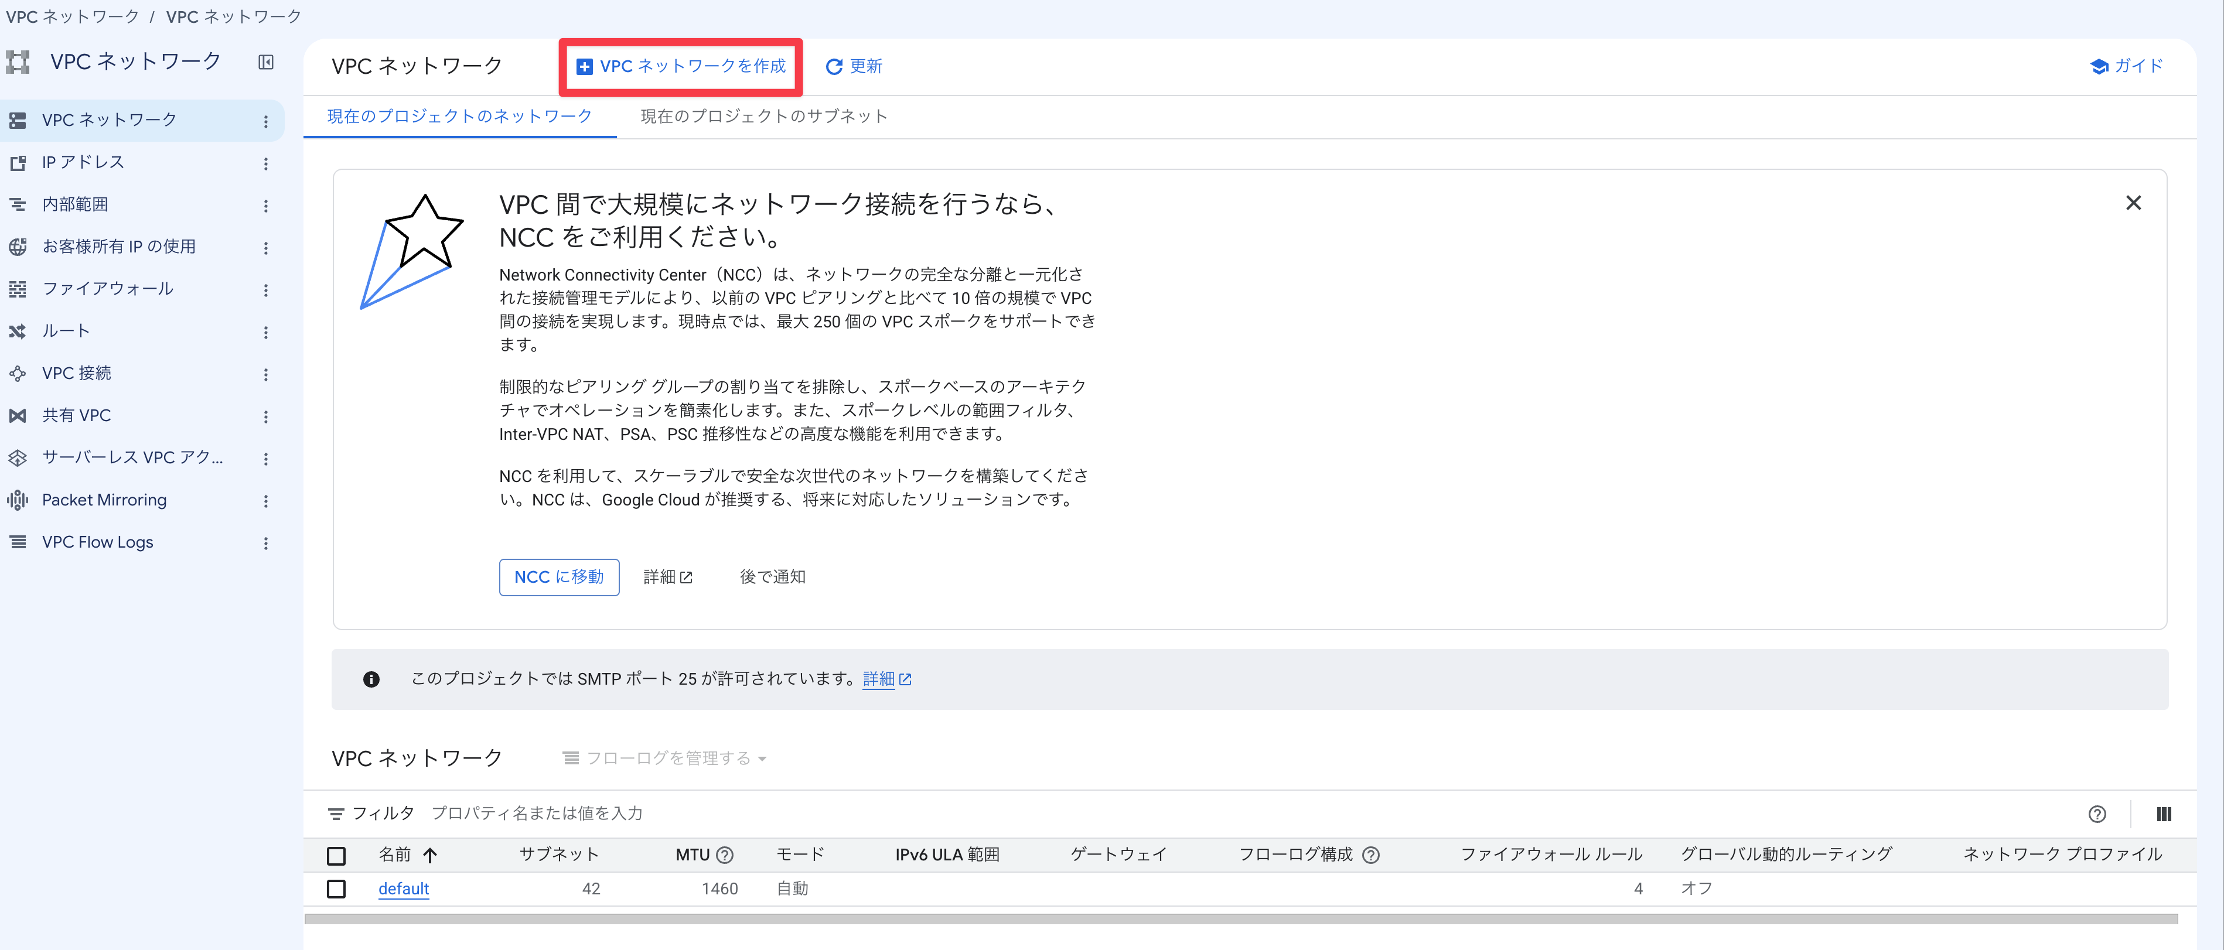Open the column display options icon
The image size is (2224, 950).
point(2164,815)
